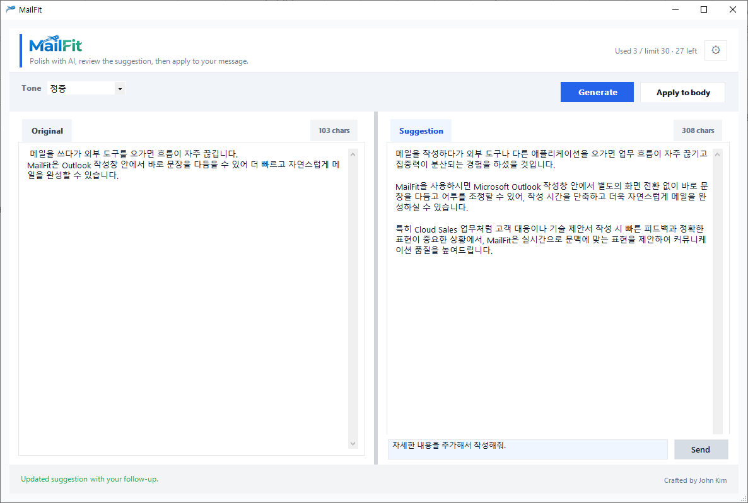
Task: Select the Suggestion tab
Action: pos(421,130)
